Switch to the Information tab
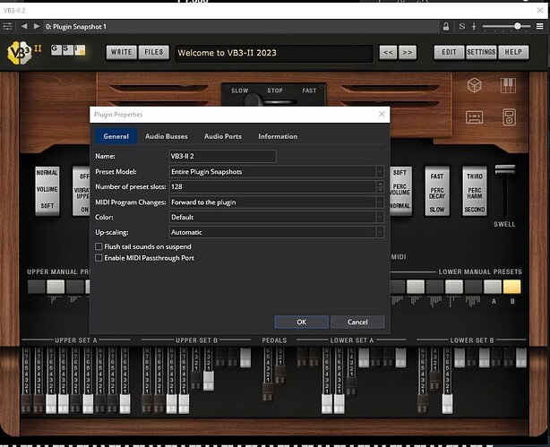 tap(278, 136)
